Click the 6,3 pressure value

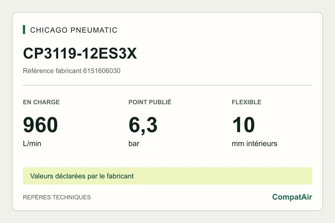tap(143, 125)
